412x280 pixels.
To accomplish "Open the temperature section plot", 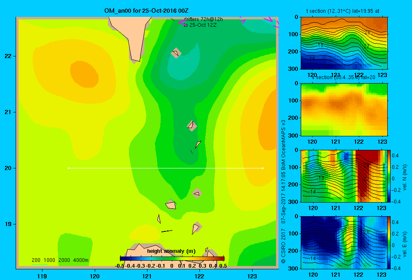I will (344, 43).
